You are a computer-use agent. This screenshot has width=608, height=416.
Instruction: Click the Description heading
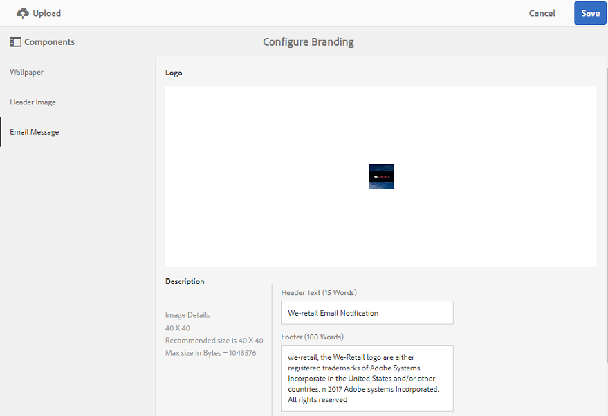point(185,281)
